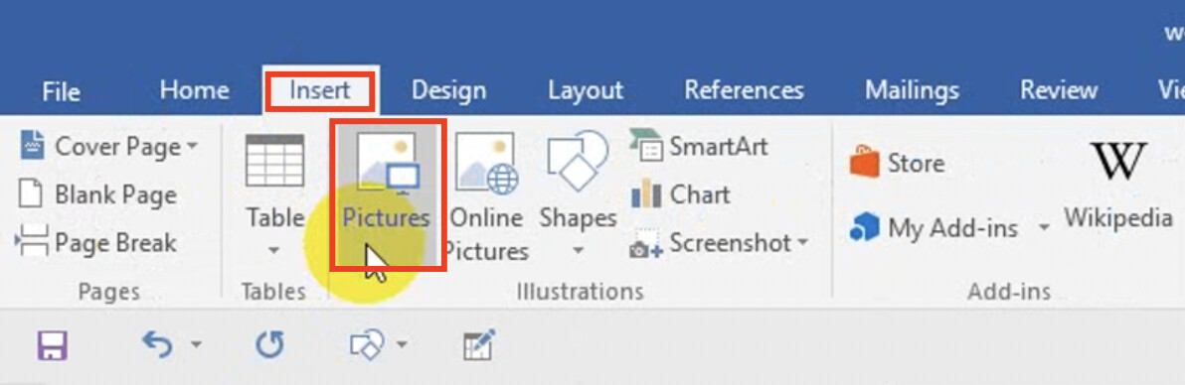
Task: Click the Repeat circular arrow icon
Action: [269, 345]
